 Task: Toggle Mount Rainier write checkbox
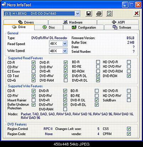(x=33, y=100)
